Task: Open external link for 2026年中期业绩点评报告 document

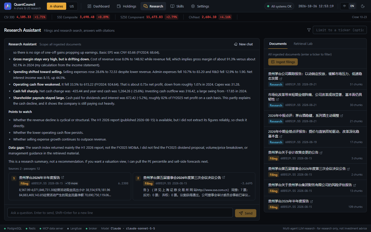Action: pyautogui.click(x=281, y=136)
